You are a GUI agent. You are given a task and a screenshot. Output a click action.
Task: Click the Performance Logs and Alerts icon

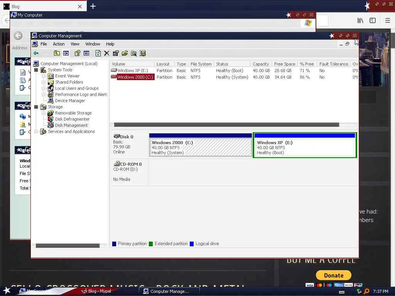[51, 94]
